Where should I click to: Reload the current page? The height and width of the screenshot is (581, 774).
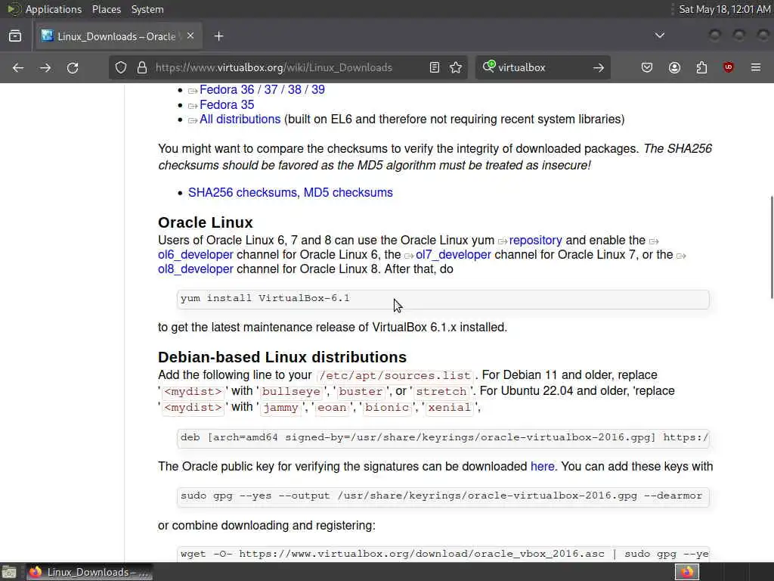(x=73, y=67)
